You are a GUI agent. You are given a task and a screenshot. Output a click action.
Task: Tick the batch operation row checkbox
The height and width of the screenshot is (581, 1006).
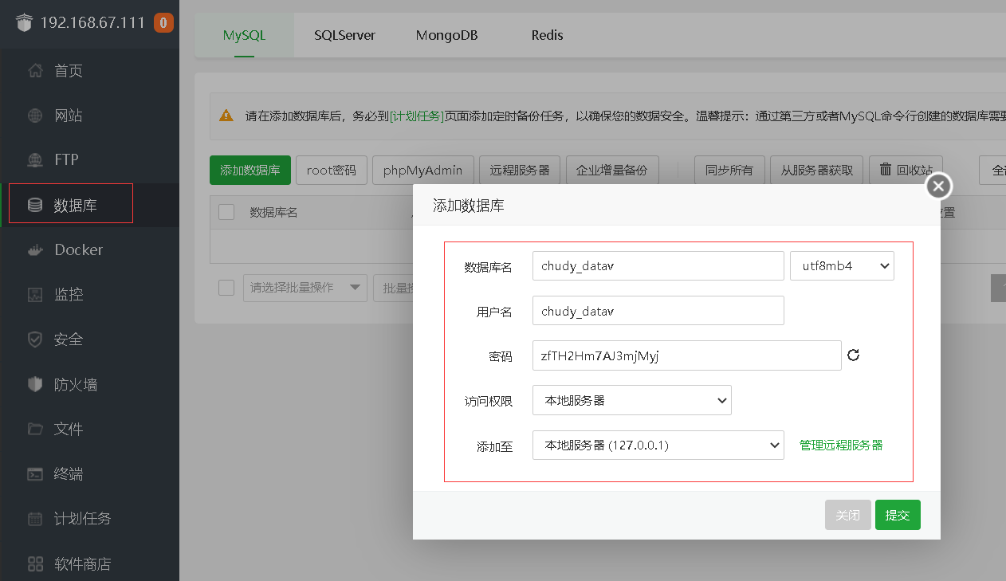click(x=226, y=288)
